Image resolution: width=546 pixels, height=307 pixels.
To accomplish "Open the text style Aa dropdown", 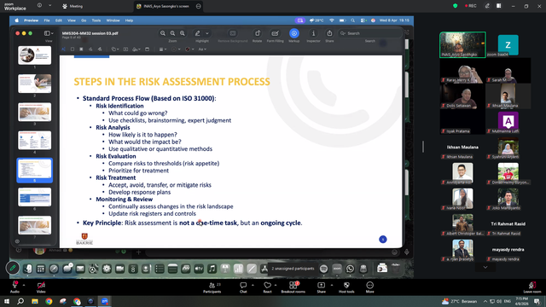I will [x=202, y=49].
